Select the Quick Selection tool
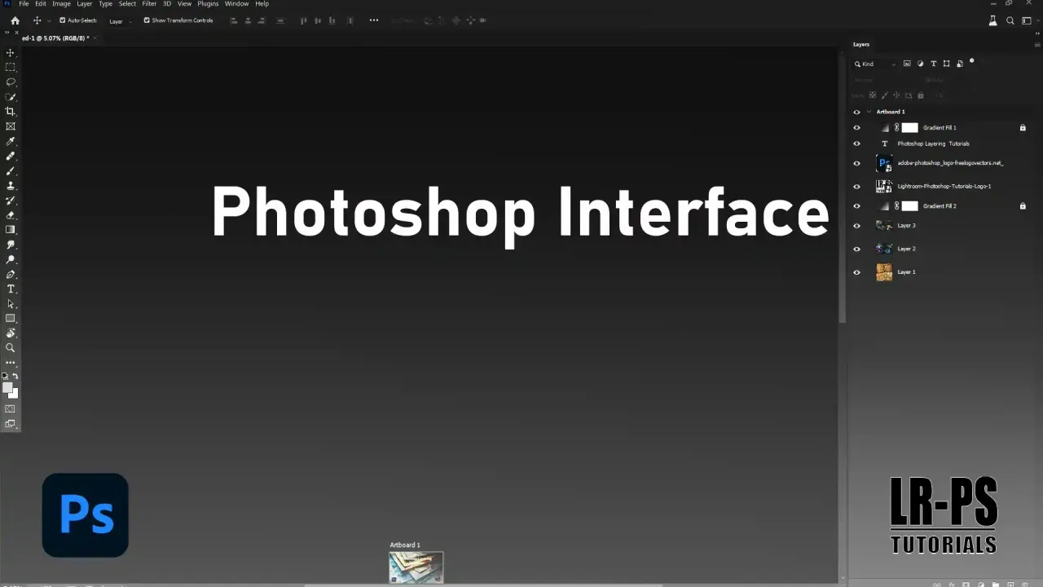The height and width of the screenshot is (587, 1043). click(x=11, y=97)
